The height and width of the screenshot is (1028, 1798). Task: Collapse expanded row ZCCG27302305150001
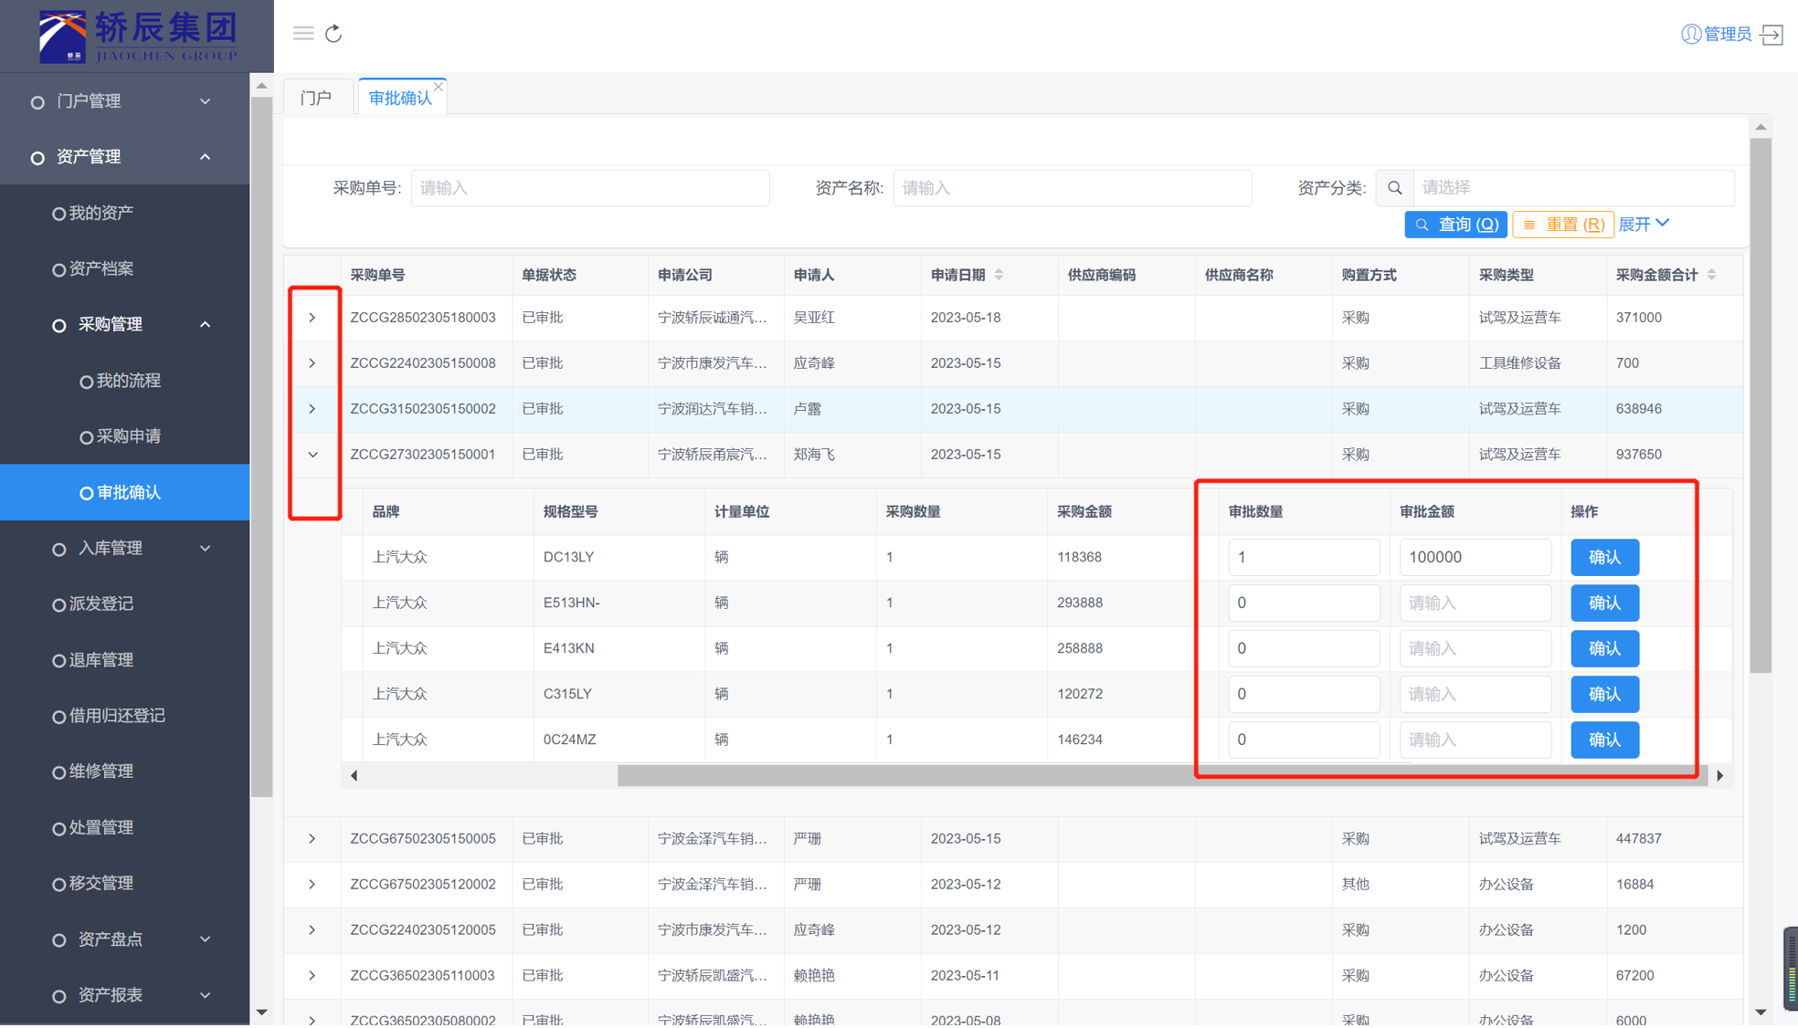(x=312, y=455)
